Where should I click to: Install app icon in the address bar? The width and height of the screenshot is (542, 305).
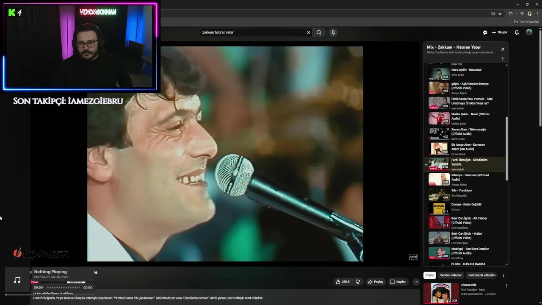493,14
